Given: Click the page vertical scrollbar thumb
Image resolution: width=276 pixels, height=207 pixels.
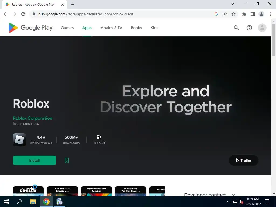Looking at the screenshot, I should tap(274, 40).
